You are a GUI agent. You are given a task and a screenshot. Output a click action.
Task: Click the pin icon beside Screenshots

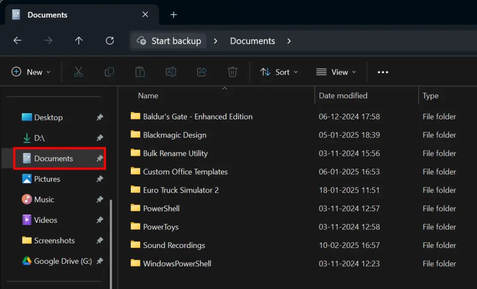pyautogui.click(x=100, y=240)
